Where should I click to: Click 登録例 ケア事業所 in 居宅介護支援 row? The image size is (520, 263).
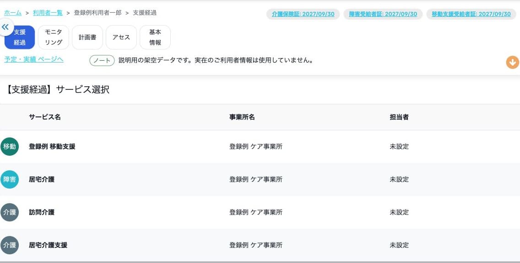pos(256,245)
